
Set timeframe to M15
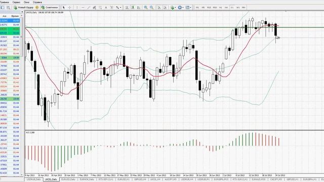(209, 8)
